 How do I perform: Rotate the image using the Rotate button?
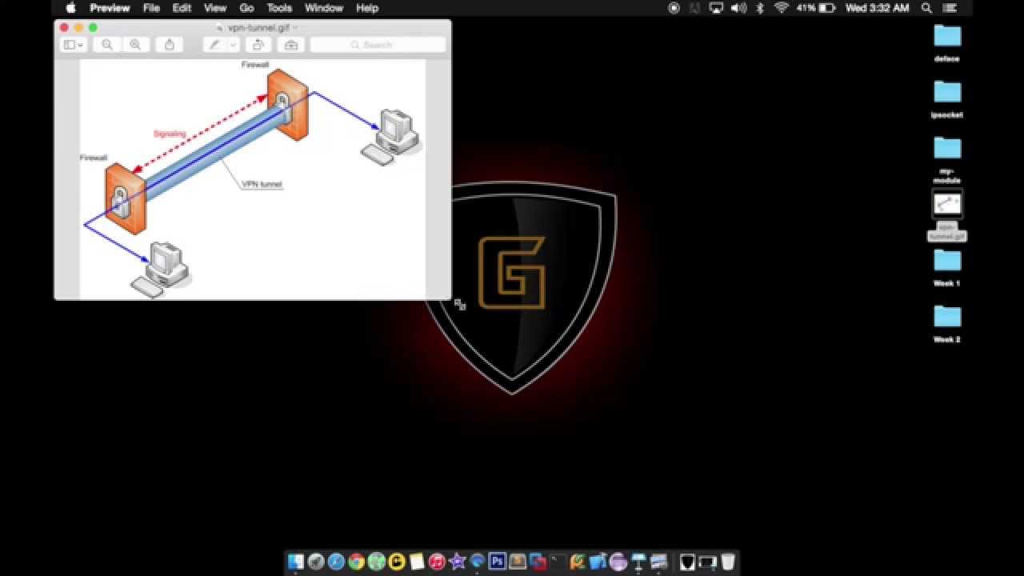[x=258, y=45]
